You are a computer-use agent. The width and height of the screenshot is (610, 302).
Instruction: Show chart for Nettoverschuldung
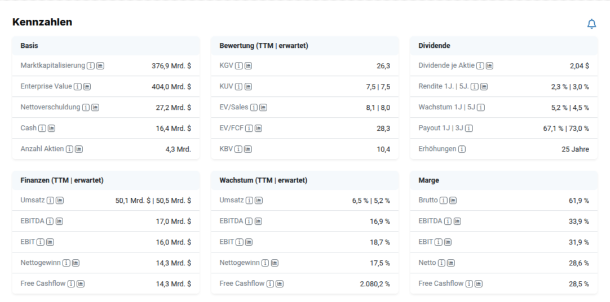[95, 107]
